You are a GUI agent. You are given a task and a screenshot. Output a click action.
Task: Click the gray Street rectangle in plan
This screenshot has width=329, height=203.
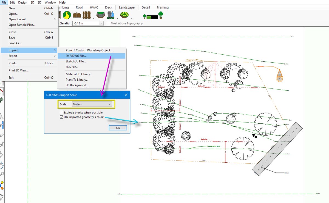click(277, 149)
